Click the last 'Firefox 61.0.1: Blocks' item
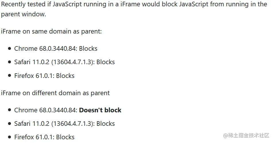Screen dimensions: 274x143 45,137
